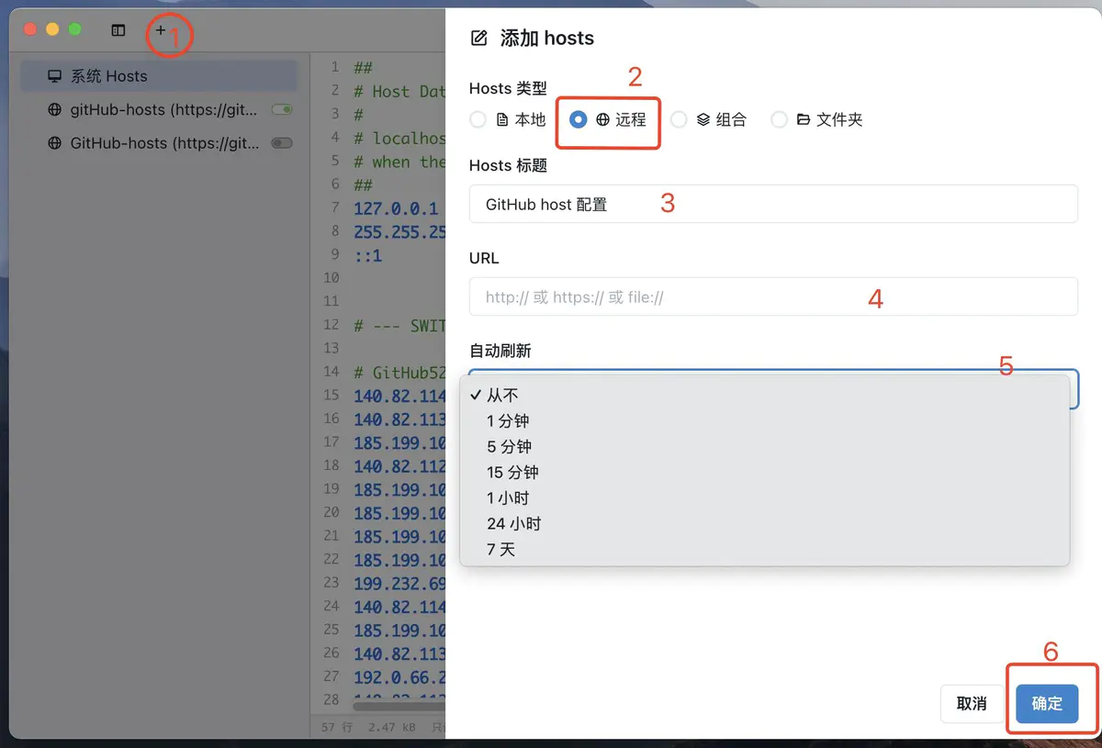Select 5 分钟 refresh option

764,446
